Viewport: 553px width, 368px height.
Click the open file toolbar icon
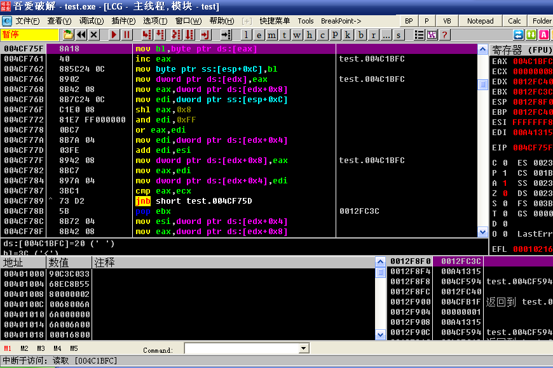pyautogui.click(x=69, y=34)
